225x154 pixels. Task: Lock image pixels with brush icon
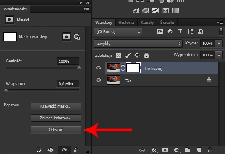coord(128,55)
